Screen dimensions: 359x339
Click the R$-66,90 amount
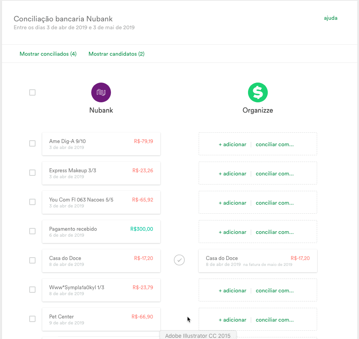click(x=142, y=316)
